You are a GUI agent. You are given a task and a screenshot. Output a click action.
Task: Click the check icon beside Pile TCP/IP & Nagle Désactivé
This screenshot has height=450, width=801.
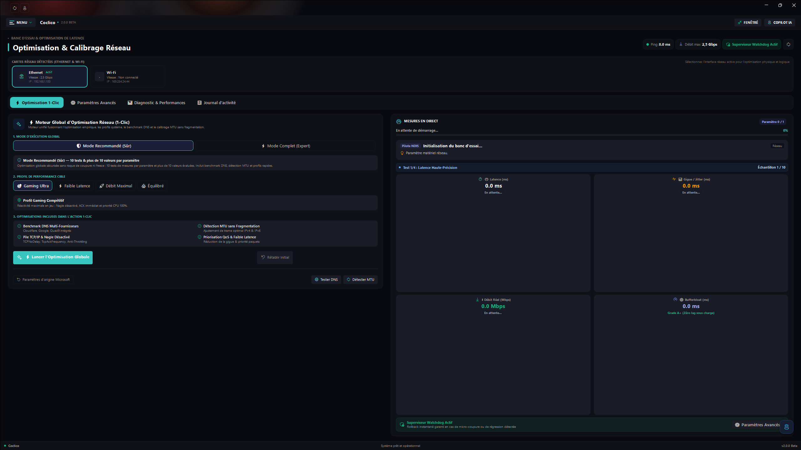coord(19,237)
